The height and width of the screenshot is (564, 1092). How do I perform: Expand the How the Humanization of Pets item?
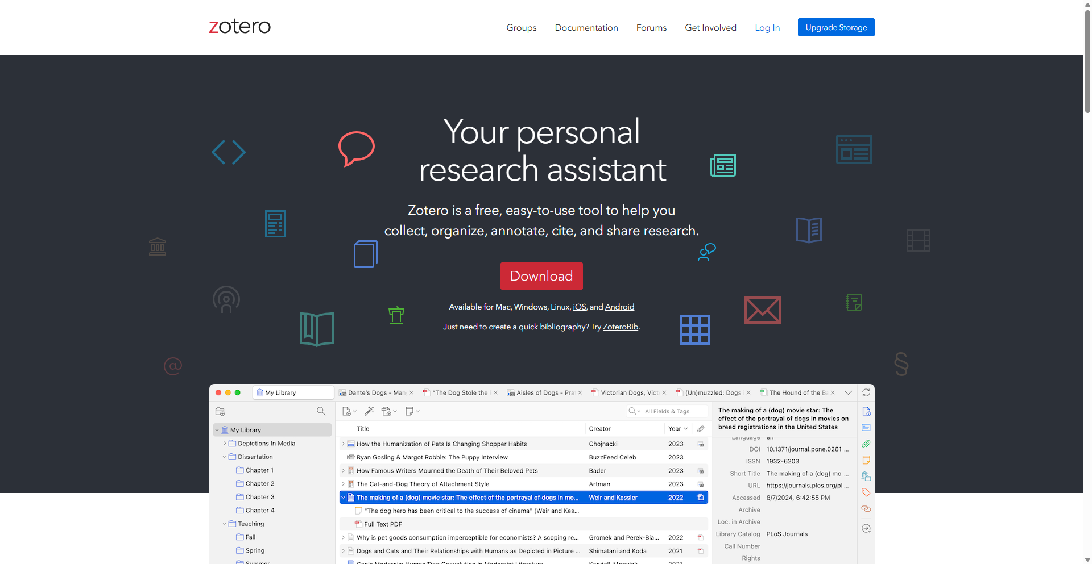(x=343, y=444)
